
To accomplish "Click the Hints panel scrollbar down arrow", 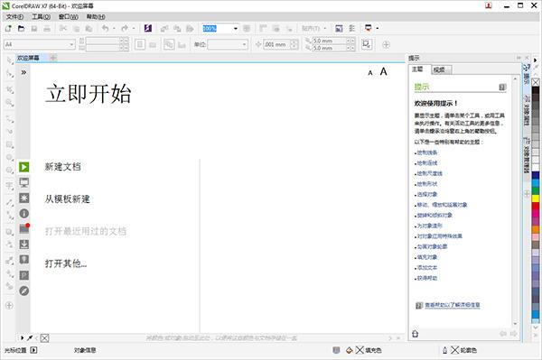I will pos(515,324).
